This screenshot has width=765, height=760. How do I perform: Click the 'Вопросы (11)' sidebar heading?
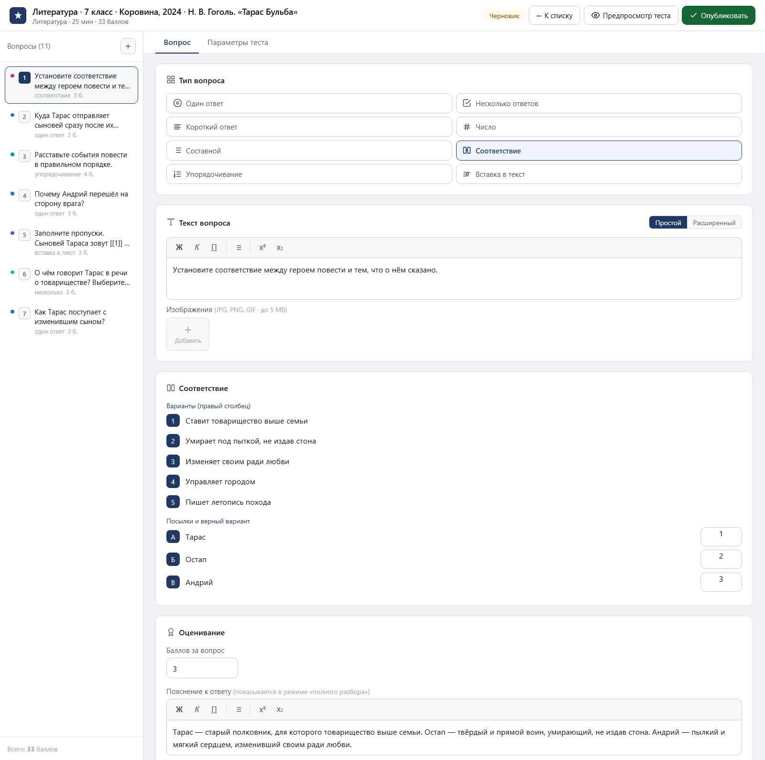point(29,46)
